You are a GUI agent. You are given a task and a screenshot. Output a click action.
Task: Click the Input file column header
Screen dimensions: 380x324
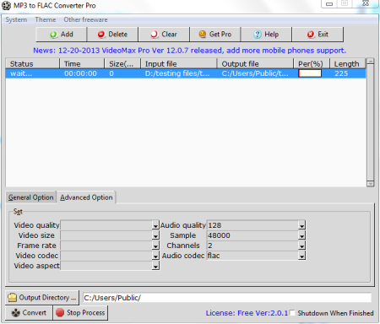point(179,64)
